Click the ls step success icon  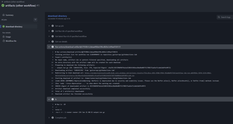coord(53,99)
